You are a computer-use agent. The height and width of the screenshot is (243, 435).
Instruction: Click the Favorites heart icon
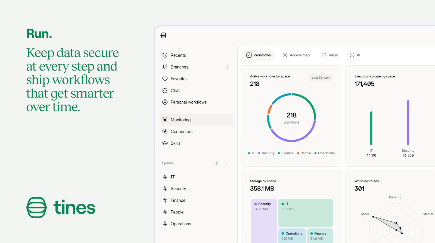(165, 79)
